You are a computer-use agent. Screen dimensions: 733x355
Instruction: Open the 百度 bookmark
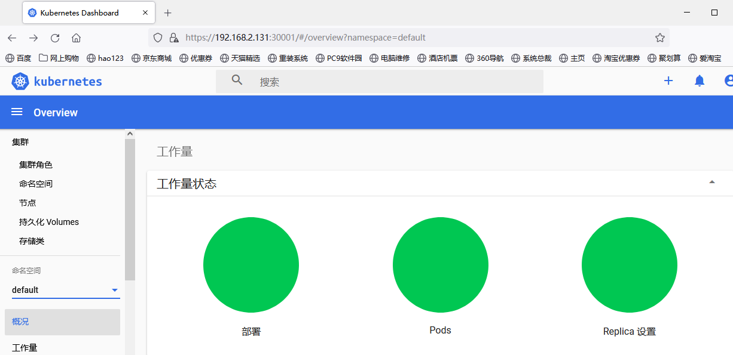pyautogui.click(x=18, y=58)
